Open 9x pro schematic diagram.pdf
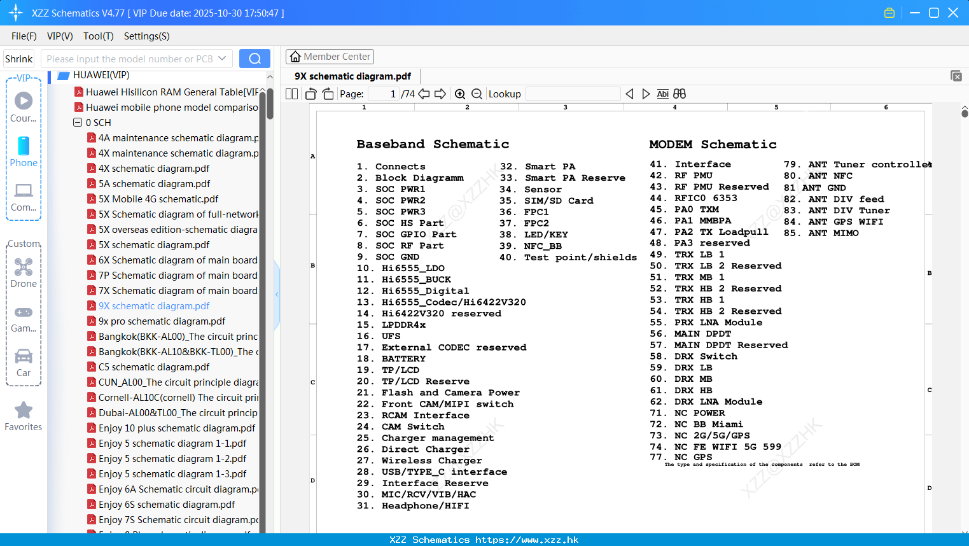The width and height of the screenshot is (969, 546). (x=156, y=321)
